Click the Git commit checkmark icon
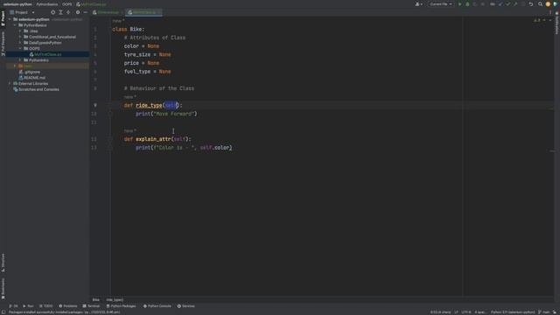The height and width of the screenshot is (315, 560). (507, 4)
